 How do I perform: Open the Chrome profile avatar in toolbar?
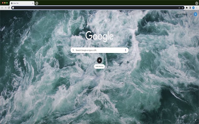(x=193, y=8)
